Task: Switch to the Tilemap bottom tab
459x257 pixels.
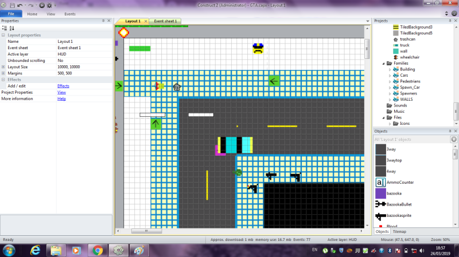Action: [x=399, y=232]
